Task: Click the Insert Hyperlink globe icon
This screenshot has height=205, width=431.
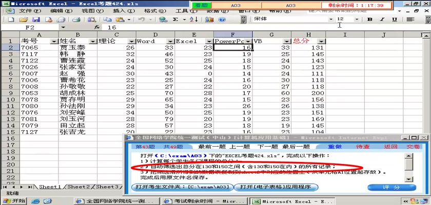Action: (163, 19)
